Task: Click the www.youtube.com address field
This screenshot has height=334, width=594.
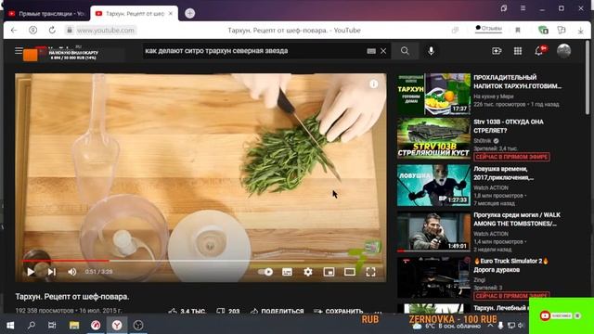Action: [101, 31]
